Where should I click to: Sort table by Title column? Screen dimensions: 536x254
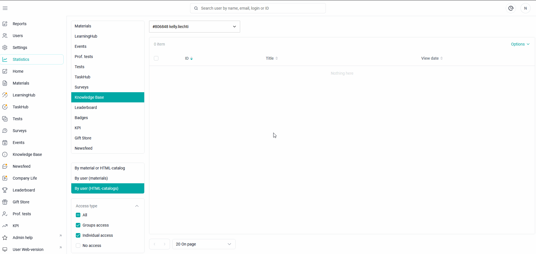272,58
